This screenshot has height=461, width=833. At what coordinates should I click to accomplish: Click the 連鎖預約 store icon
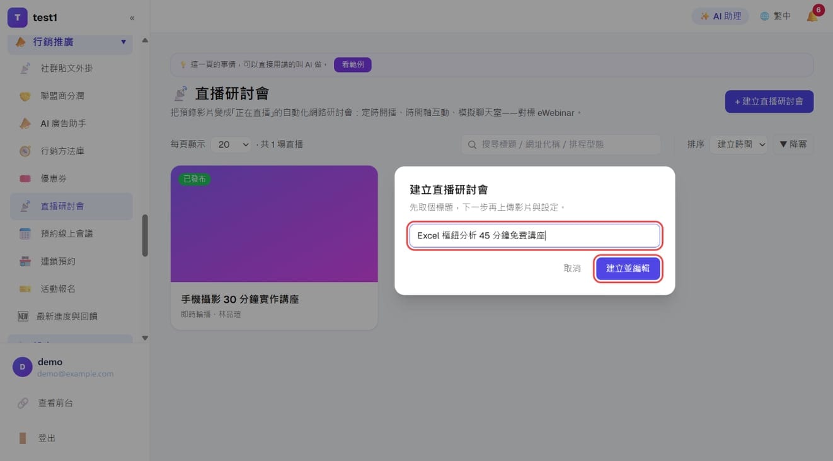[x=25, y=261]
